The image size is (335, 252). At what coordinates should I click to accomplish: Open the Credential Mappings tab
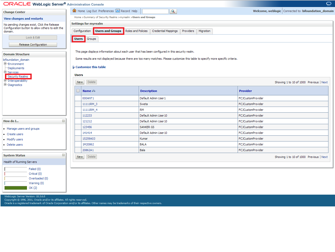165,31
